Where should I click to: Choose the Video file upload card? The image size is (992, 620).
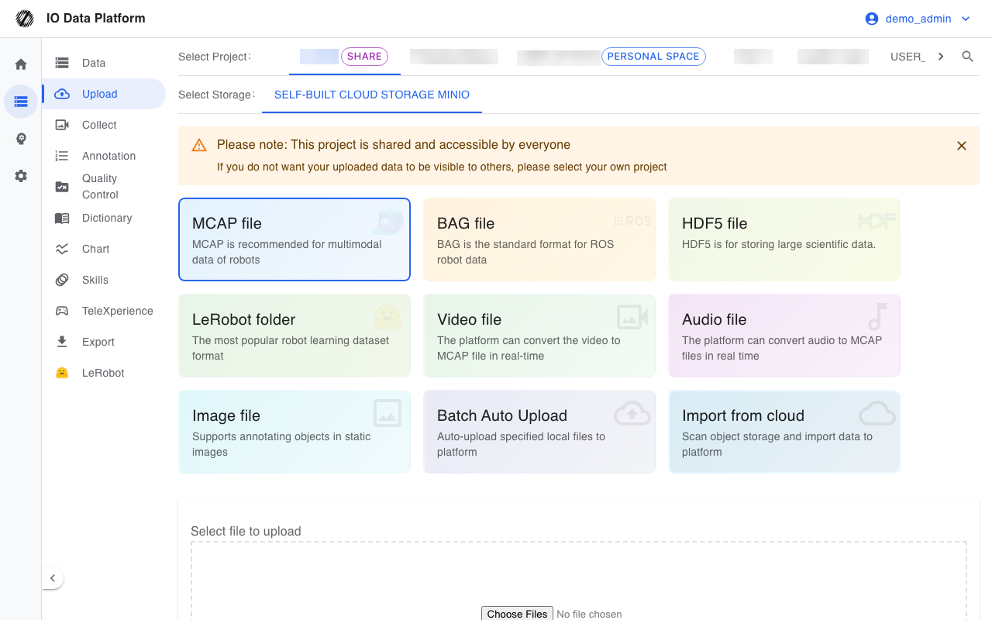[539, 336]
